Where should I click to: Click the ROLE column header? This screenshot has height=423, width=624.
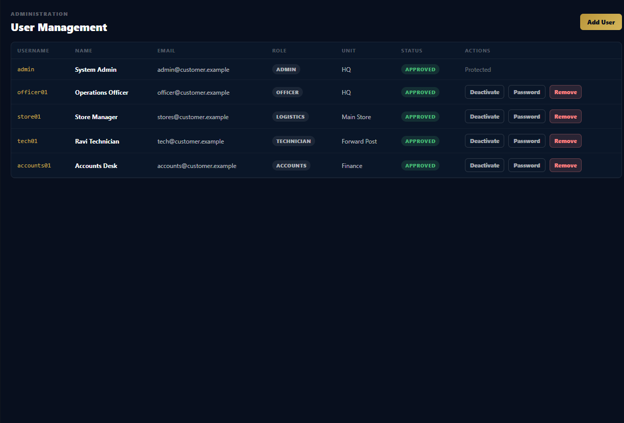pos(279,50)
